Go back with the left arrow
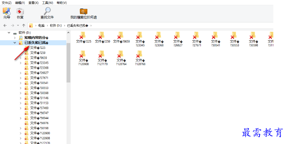Image resolution: width=286 pixels, height=144 pixels. [x=5, y=25]
